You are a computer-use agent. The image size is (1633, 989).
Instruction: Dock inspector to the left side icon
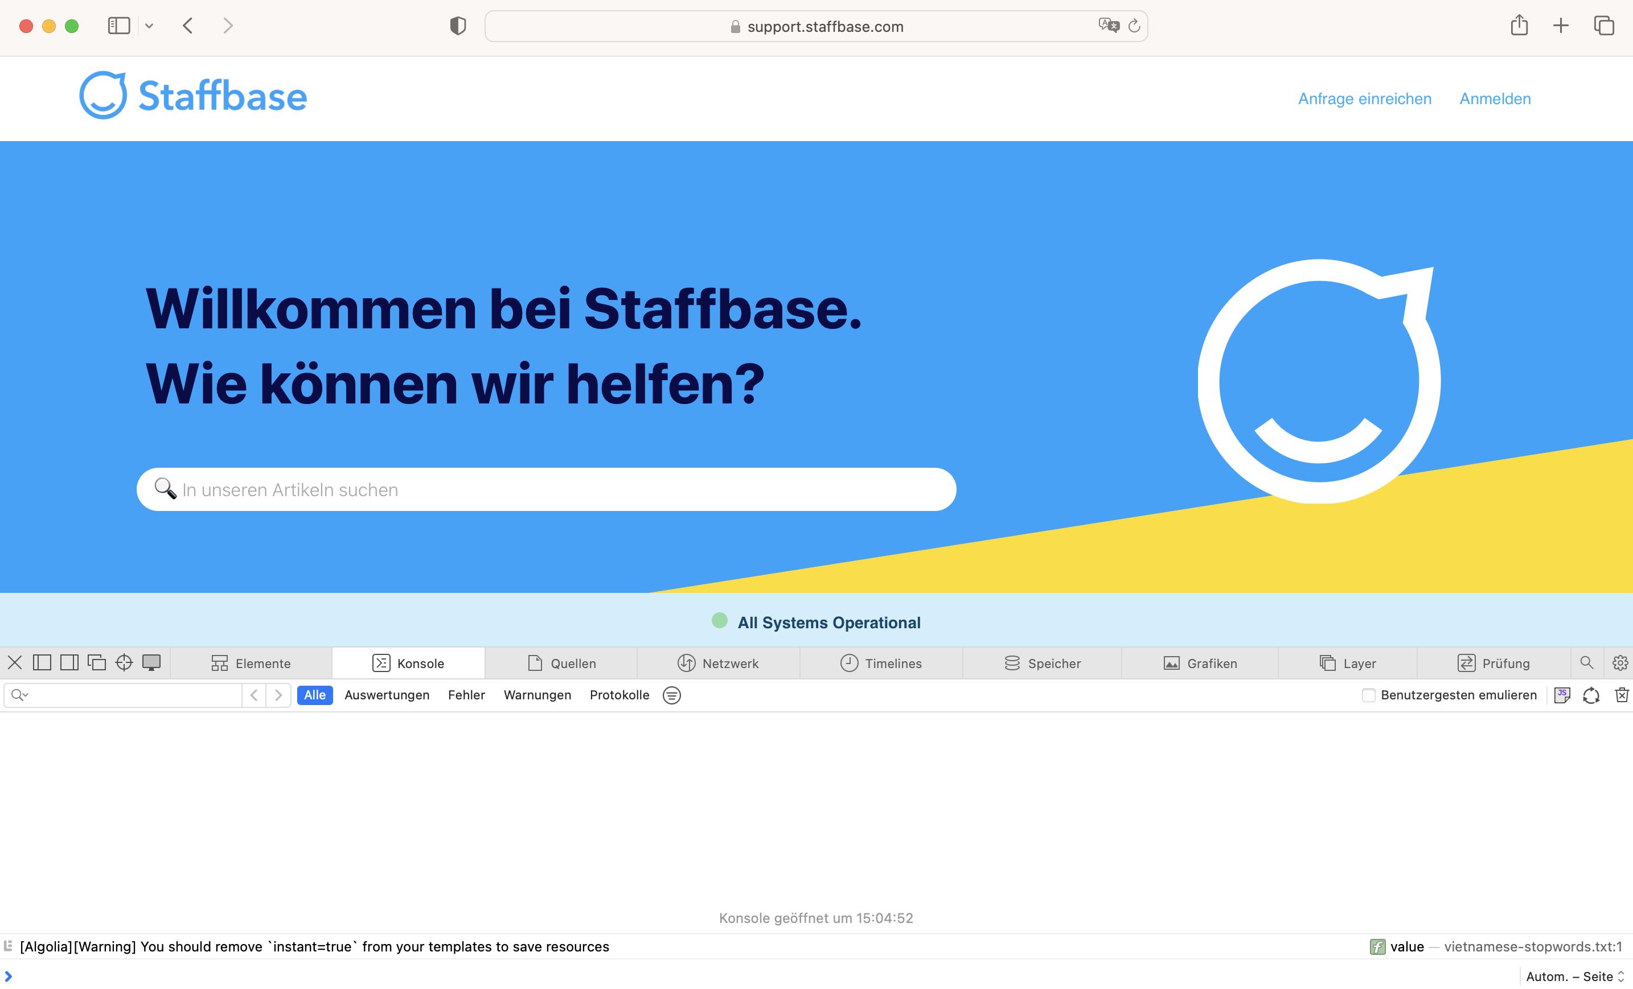(x=42, y=662)
